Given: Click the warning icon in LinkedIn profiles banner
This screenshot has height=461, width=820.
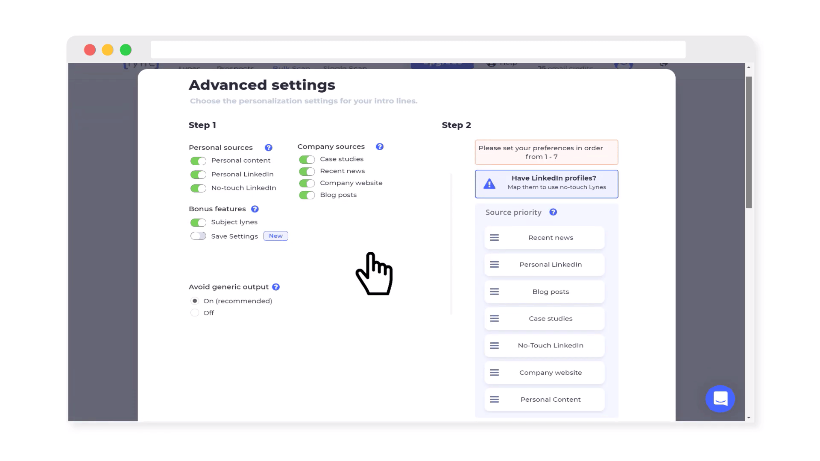Looking at the screenshot, I should [489, 184].
